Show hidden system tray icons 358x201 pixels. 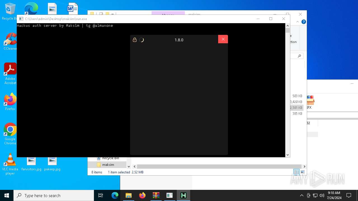[x=302, y=195]
